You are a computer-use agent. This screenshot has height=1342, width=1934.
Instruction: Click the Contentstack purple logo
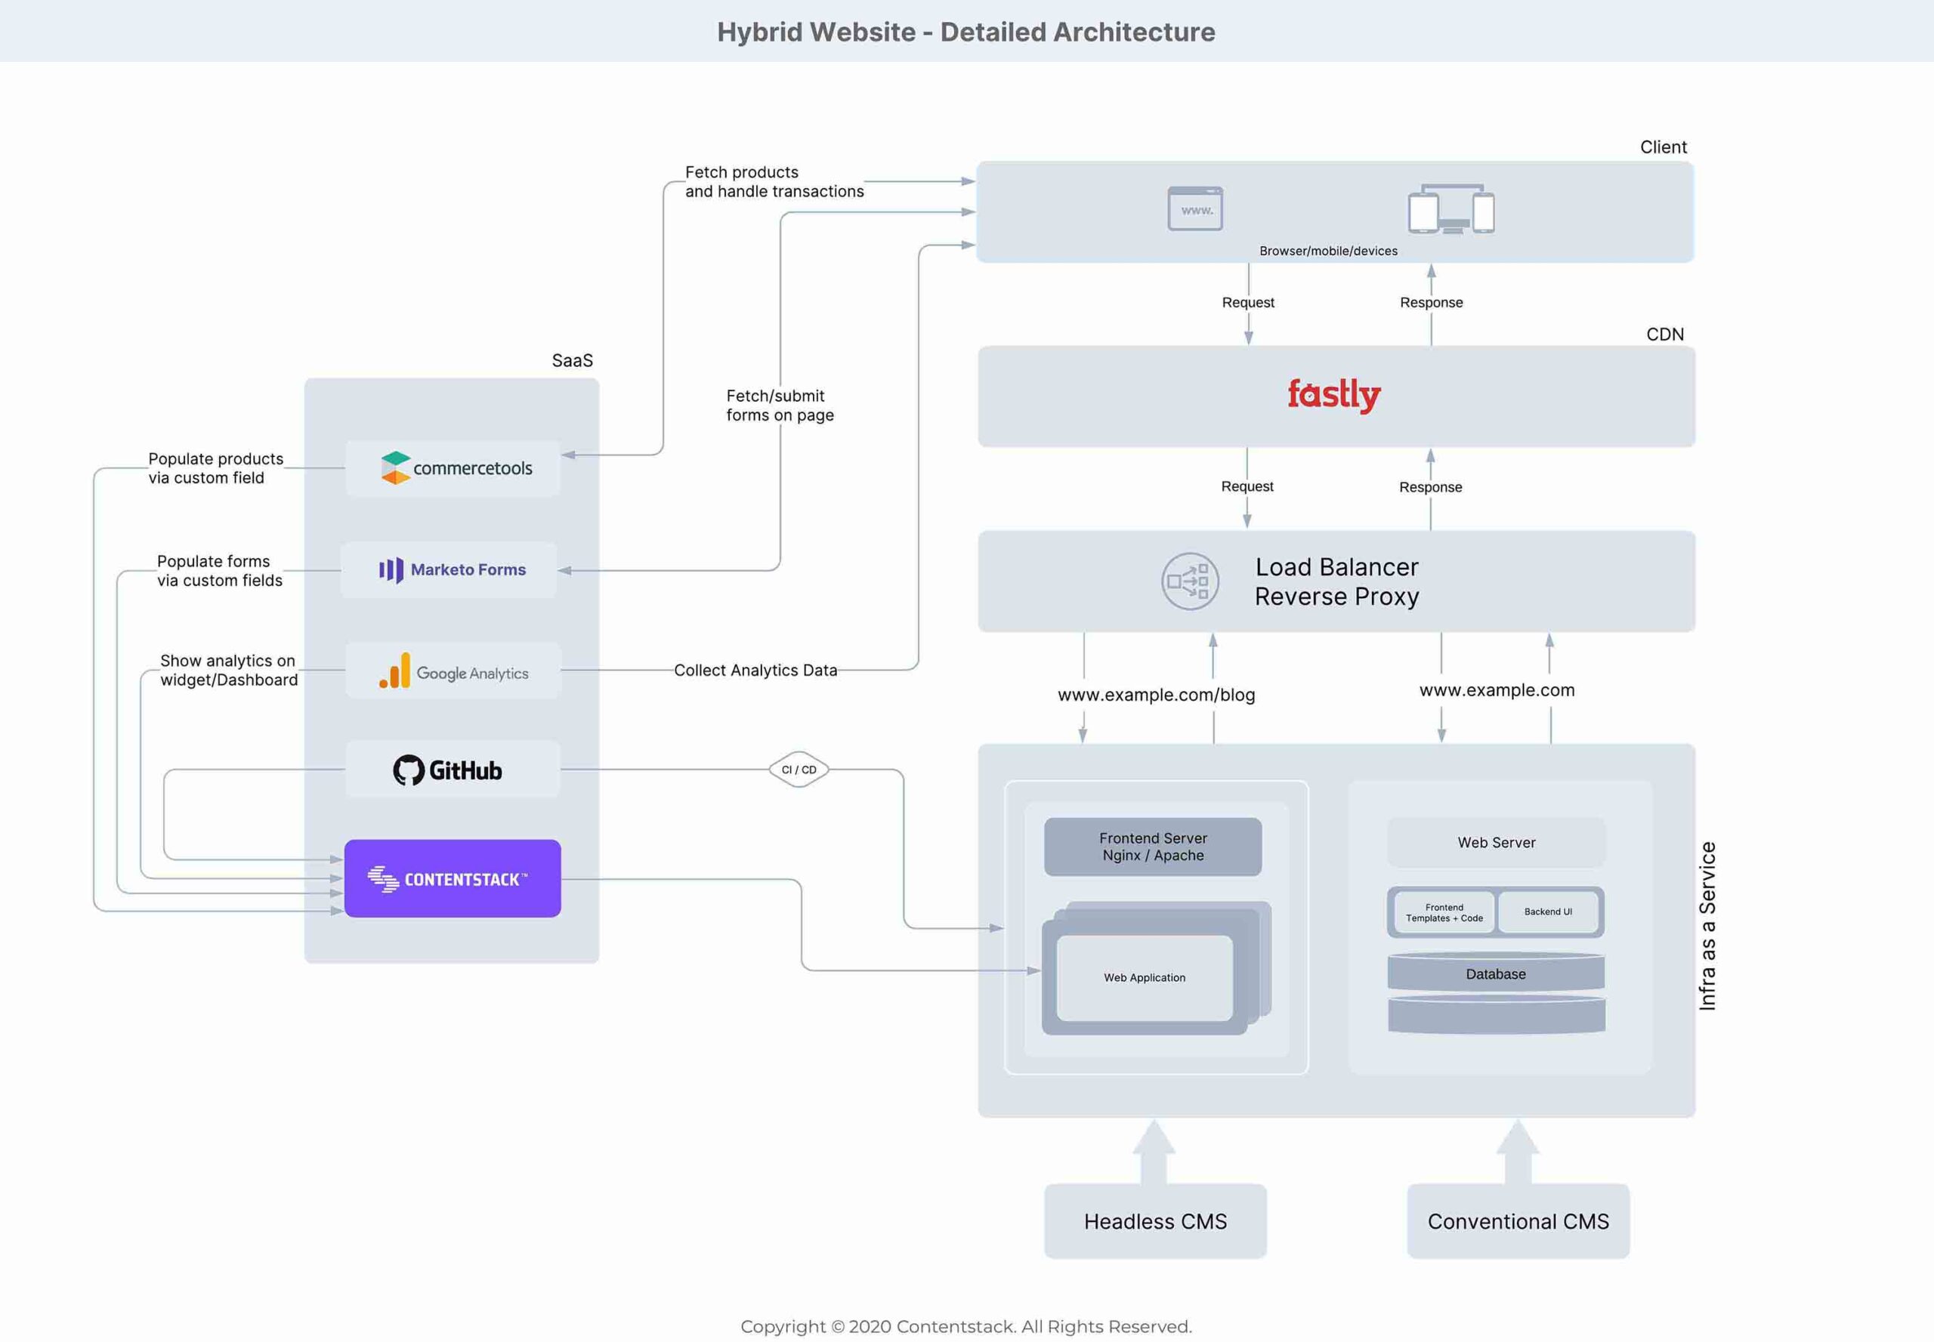point(453,879)
